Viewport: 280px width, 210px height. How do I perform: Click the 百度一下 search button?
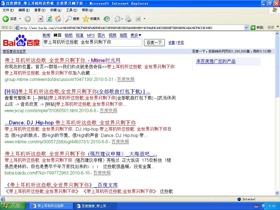click(154, 43)
